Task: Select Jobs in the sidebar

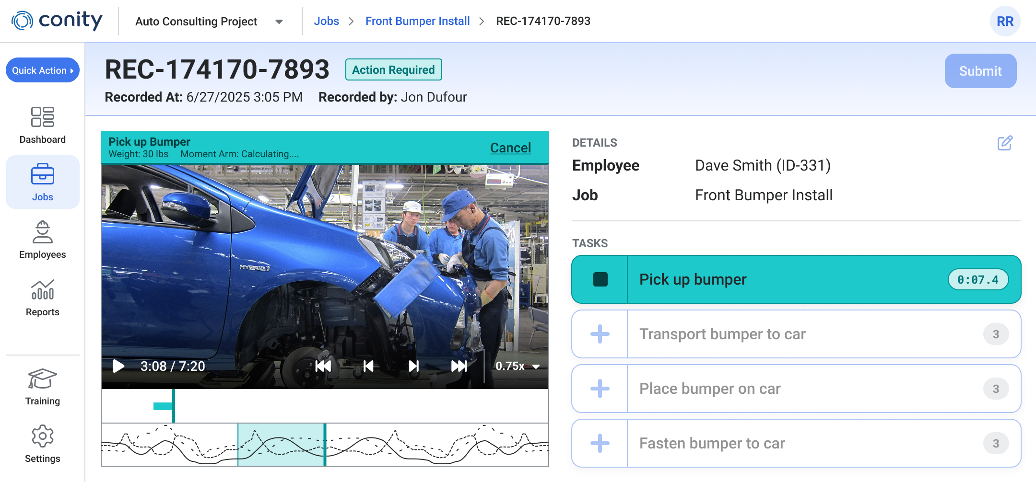Action: click(43, 182)
